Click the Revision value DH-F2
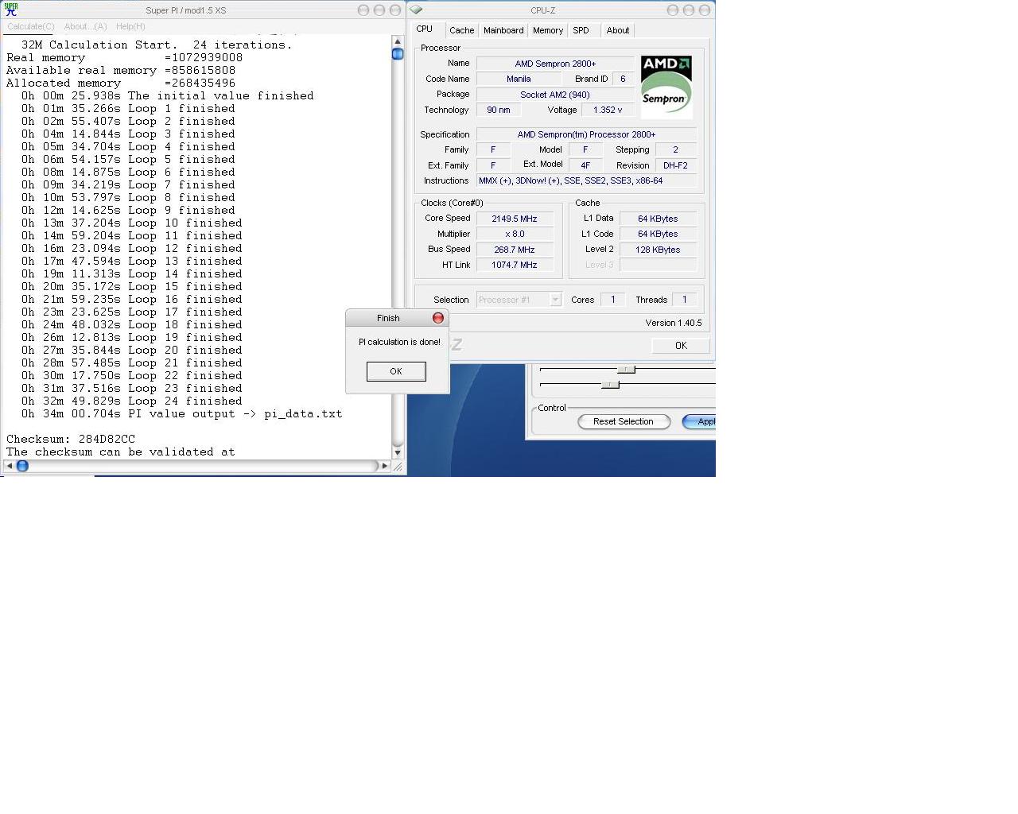 coord(675,165)
